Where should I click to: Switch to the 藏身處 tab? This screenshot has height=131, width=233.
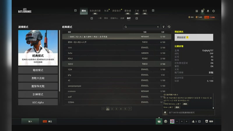(128, 11)
